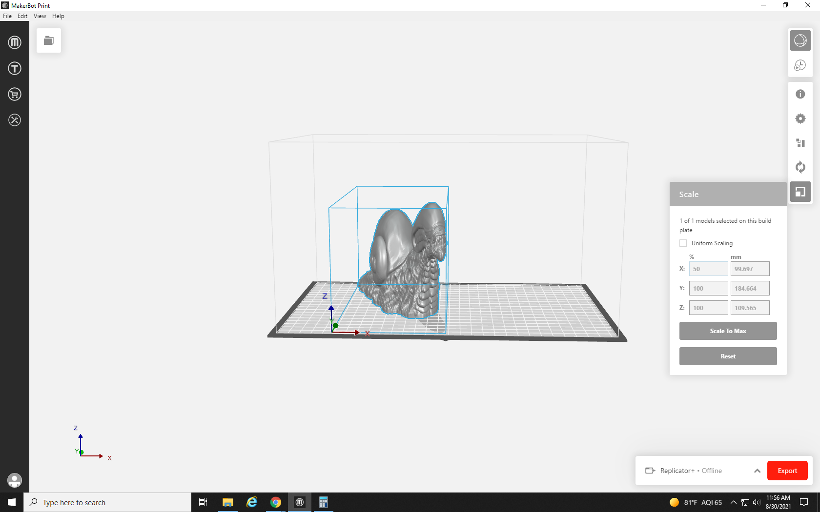820x512 pixels.
Task: Toggle the Scale tool icon
Action: [800, 192]
